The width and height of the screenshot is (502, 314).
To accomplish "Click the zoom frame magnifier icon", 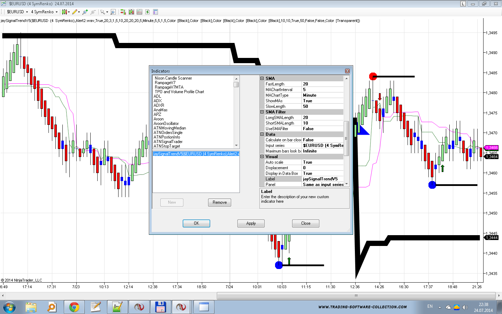I will [113, 12].
